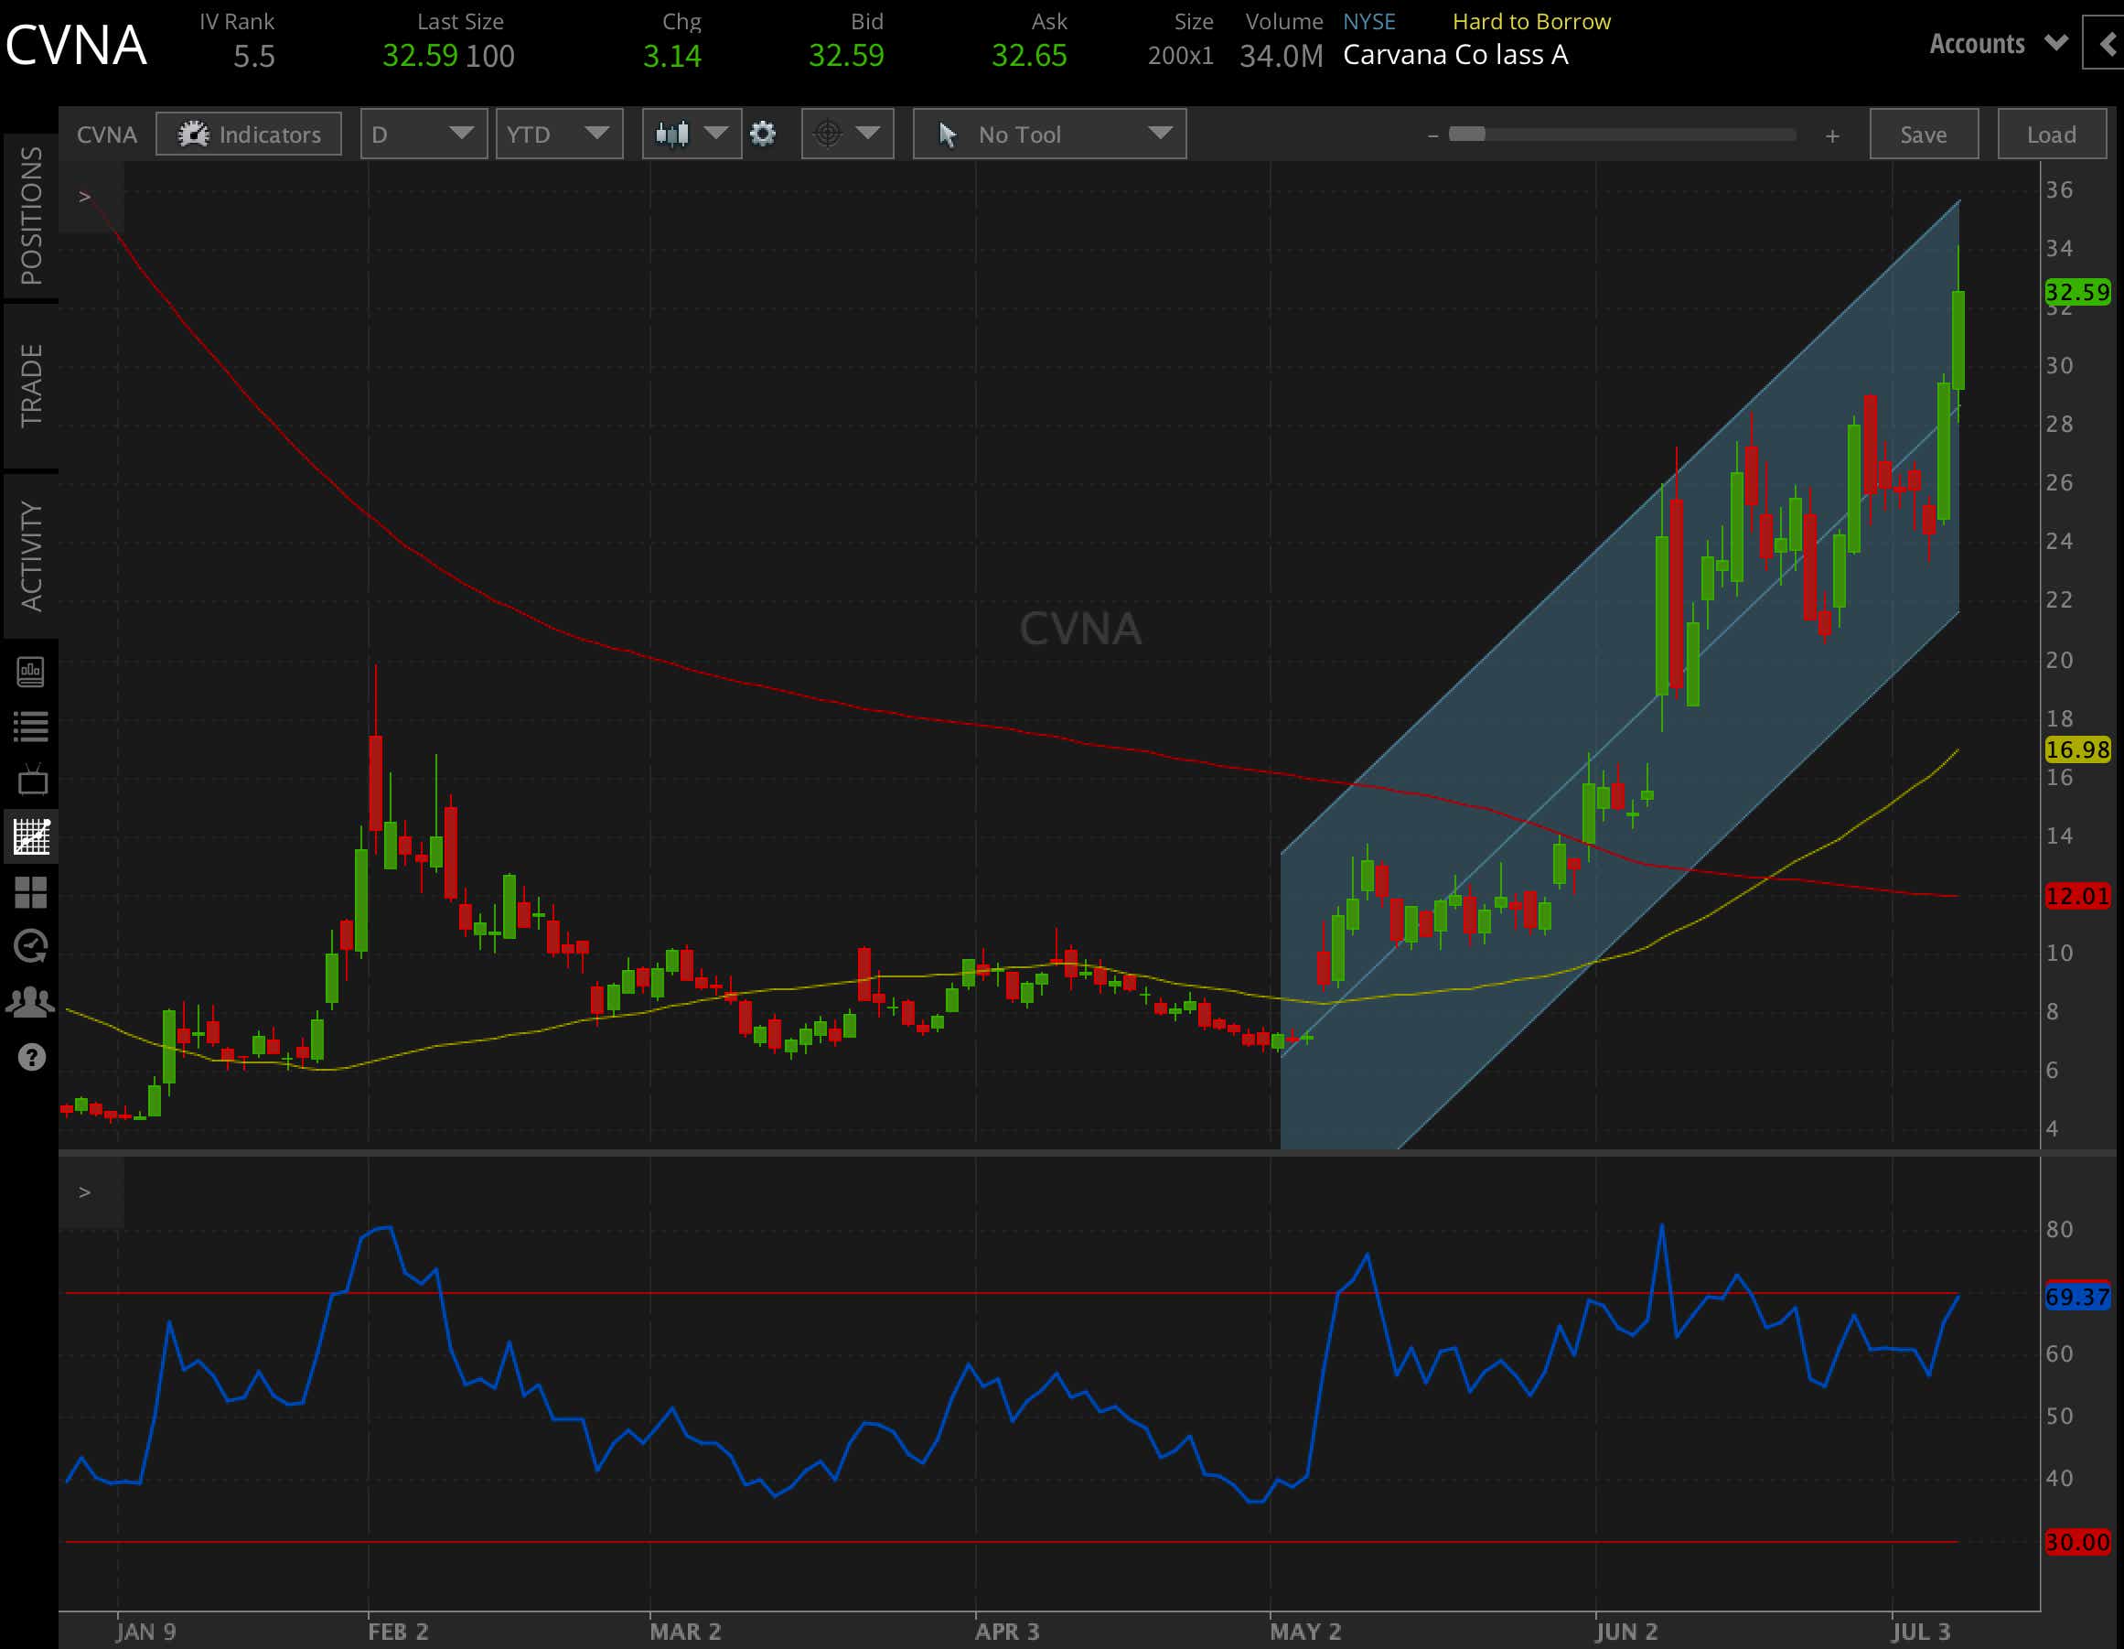Open the live TV sidebar icon
This screenshot has width=2124, height=1649.
click(31, 781)
